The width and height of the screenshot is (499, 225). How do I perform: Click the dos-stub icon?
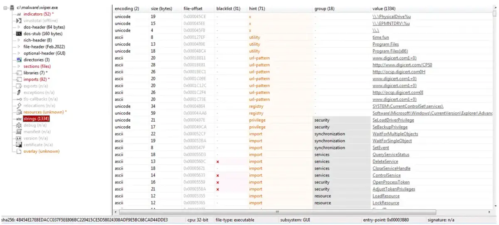[x=19, y=34]
